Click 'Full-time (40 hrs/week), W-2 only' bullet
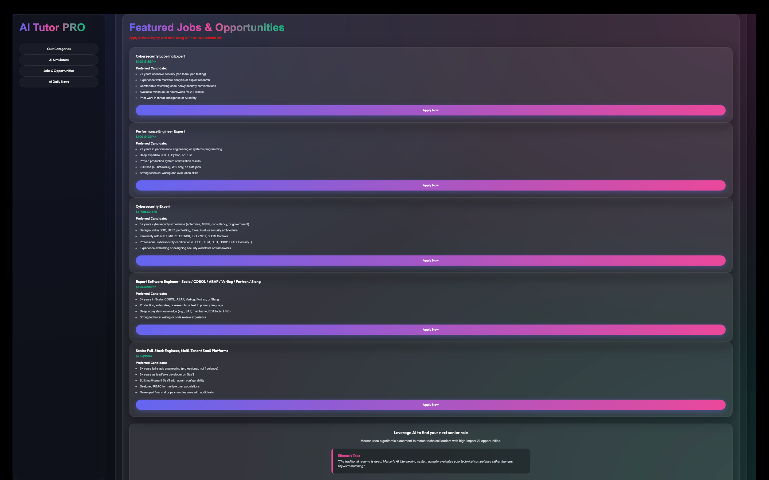 click(170, 167)
